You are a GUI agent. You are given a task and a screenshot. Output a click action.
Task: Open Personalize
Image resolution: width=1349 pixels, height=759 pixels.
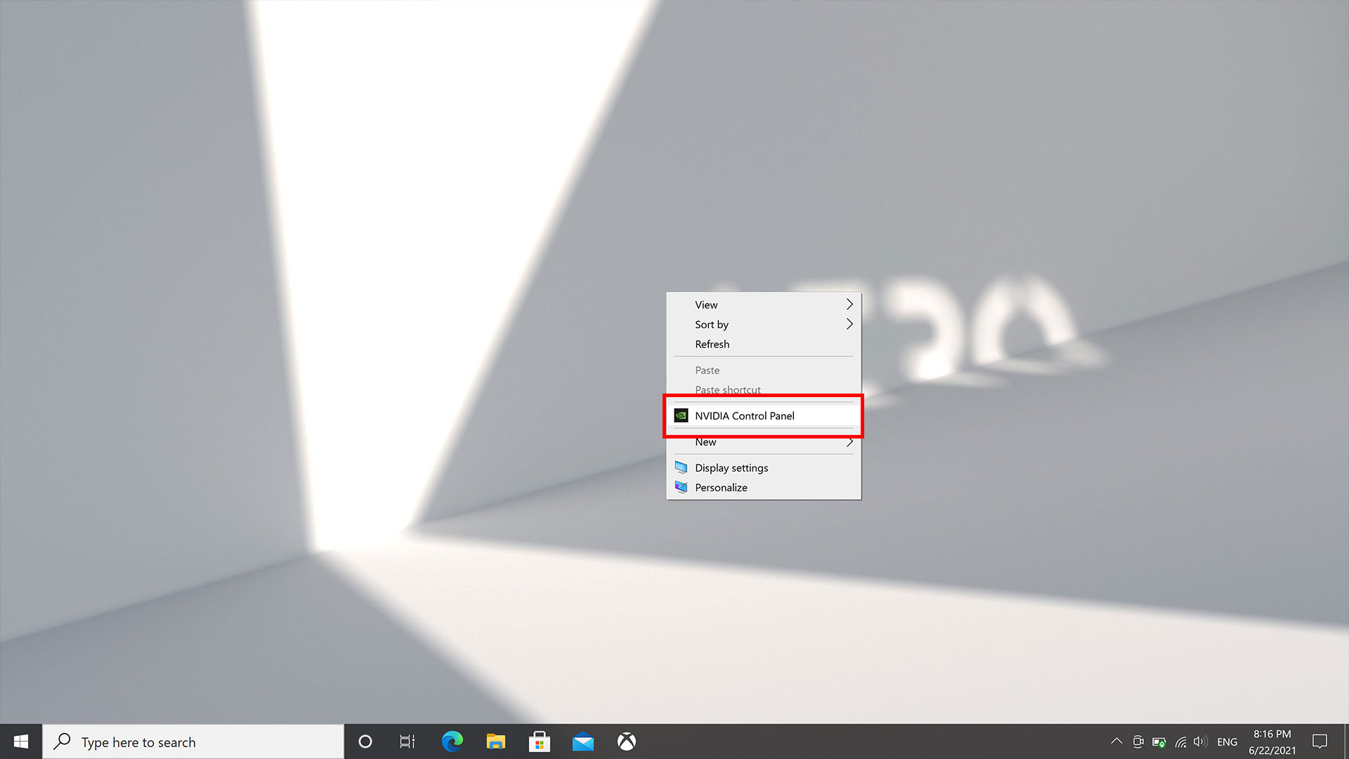763,488
